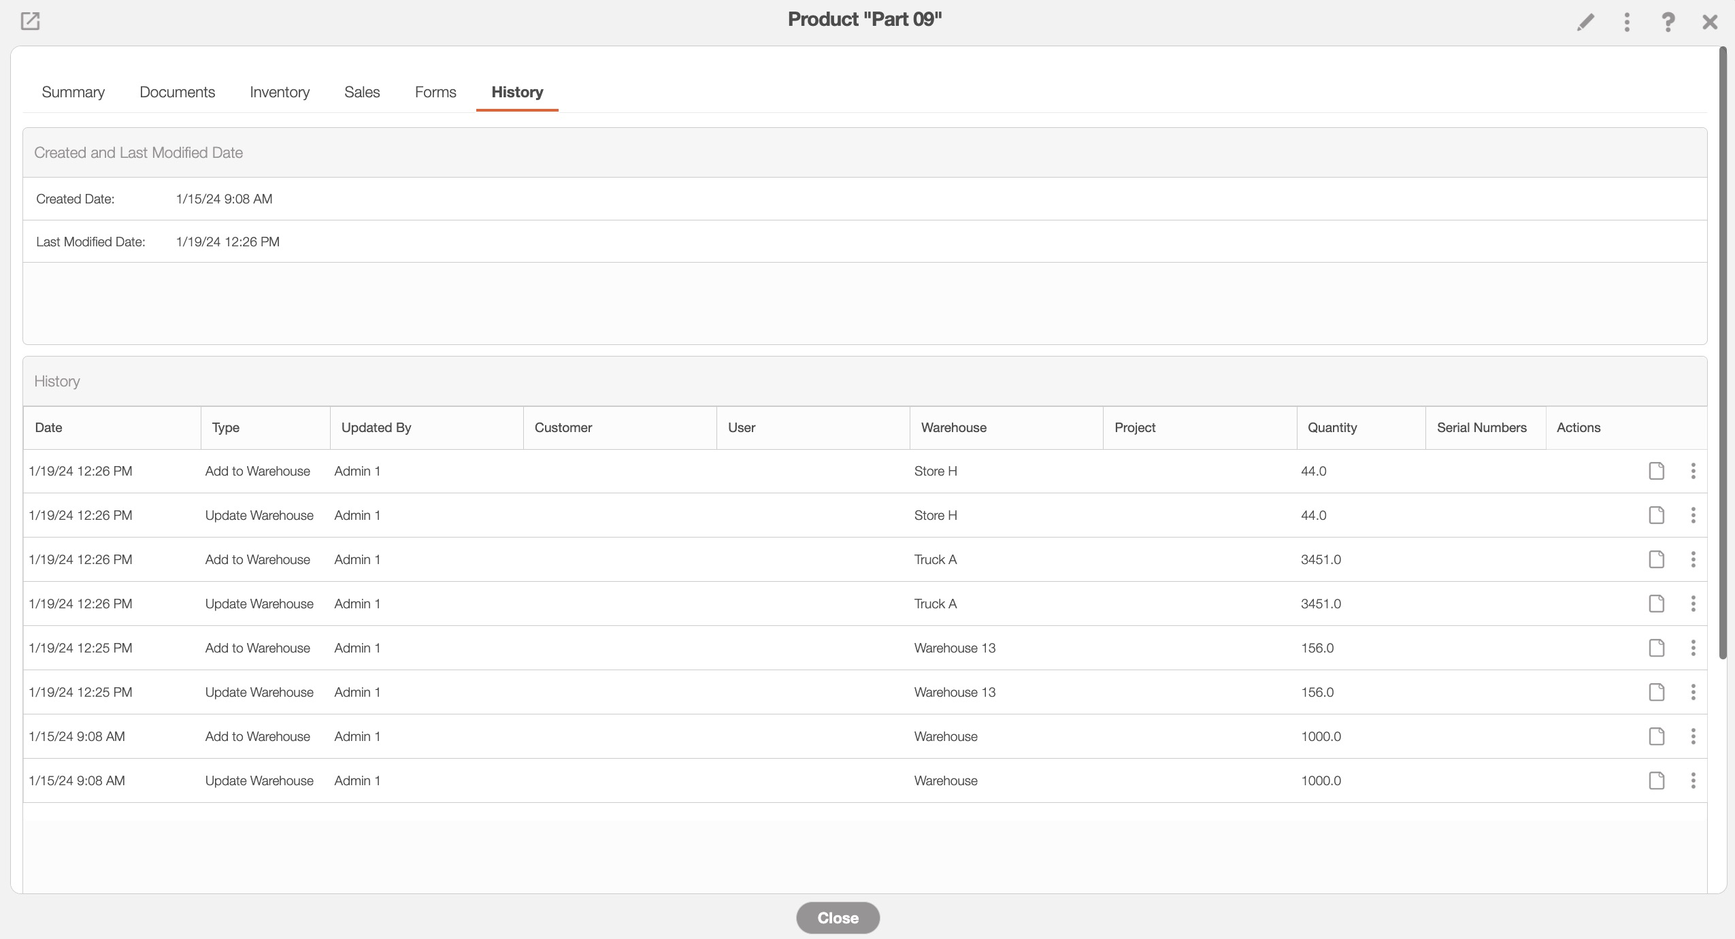Viewport: 1735px width, 939px height.
Task: Open the header three-dot options menu
Action: (1627, 22)
